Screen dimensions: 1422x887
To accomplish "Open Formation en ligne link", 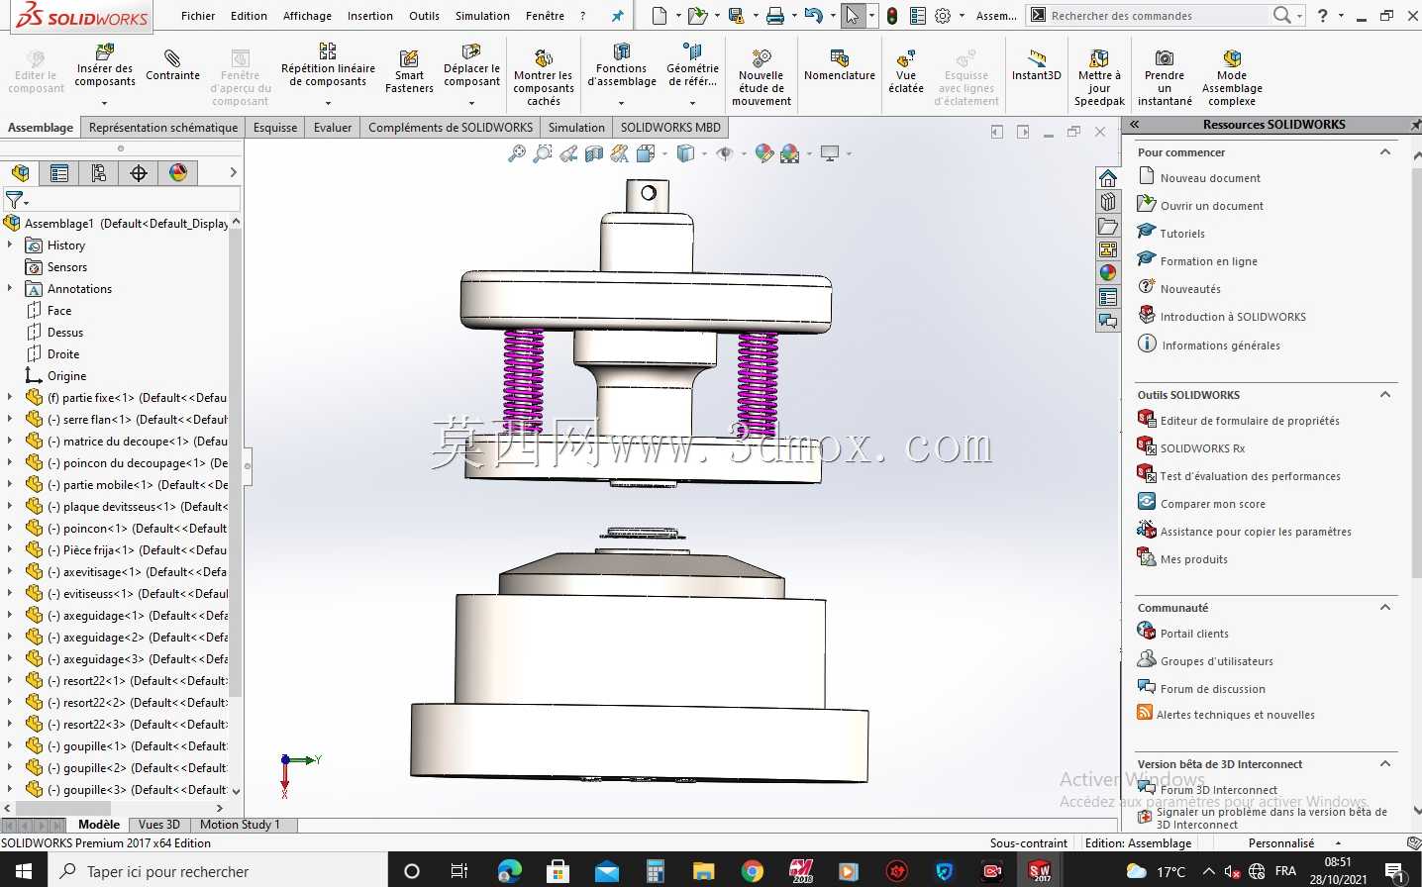I will [x=1208, y=261].
